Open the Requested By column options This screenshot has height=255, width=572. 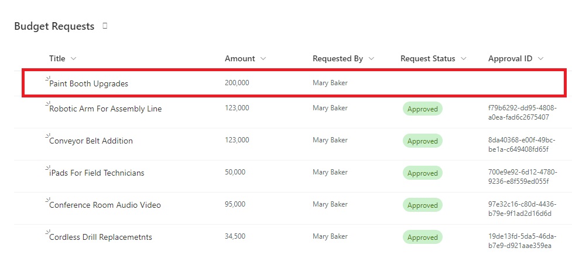[371, 58]
